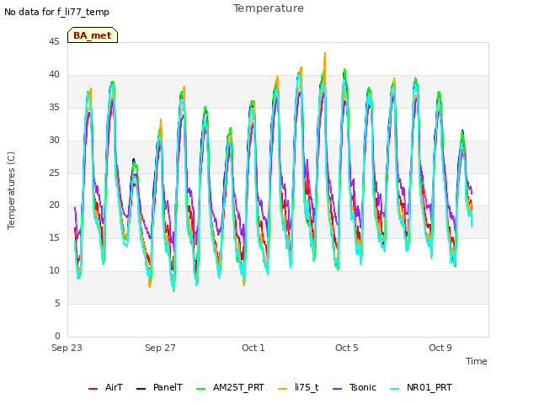Screen dimensions: 539x404
Task: Click the BA_met label box
Action: coord(93,35)
